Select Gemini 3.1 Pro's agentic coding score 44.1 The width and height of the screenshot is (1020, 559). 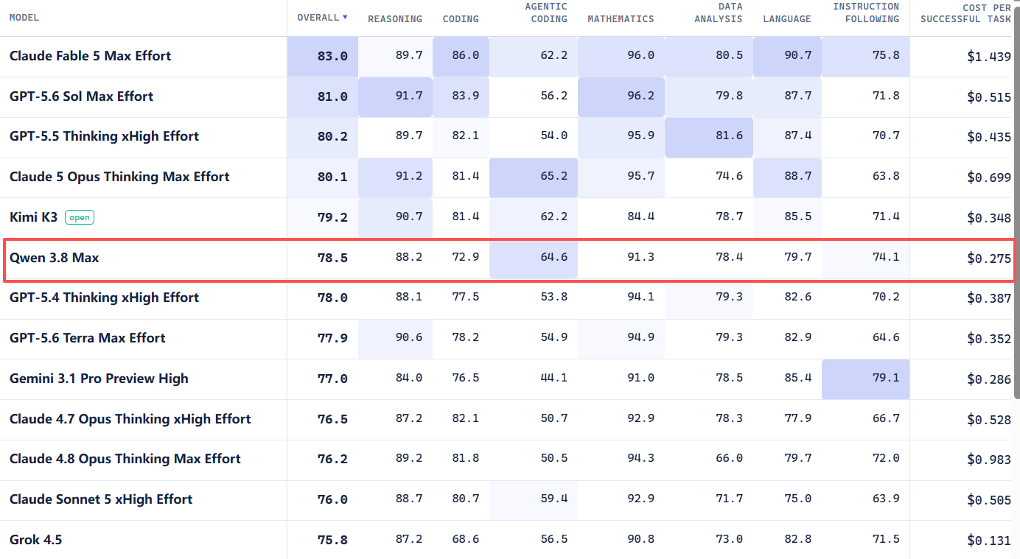(553, 379)
